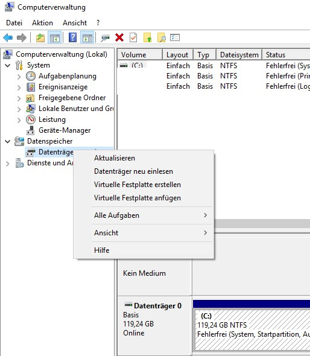310x356 pixels.
Task: Click the Computerverwaltung title bar icon
Action: click(x=9, y=7)
